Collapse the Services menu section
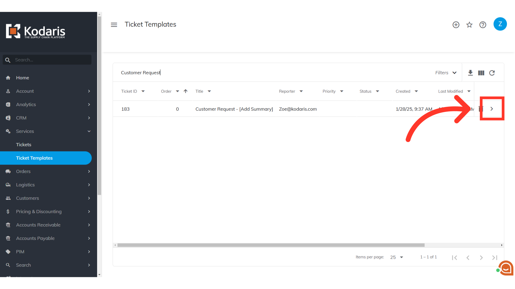This screenshot has height=289, width=515. tap(89, 131)
